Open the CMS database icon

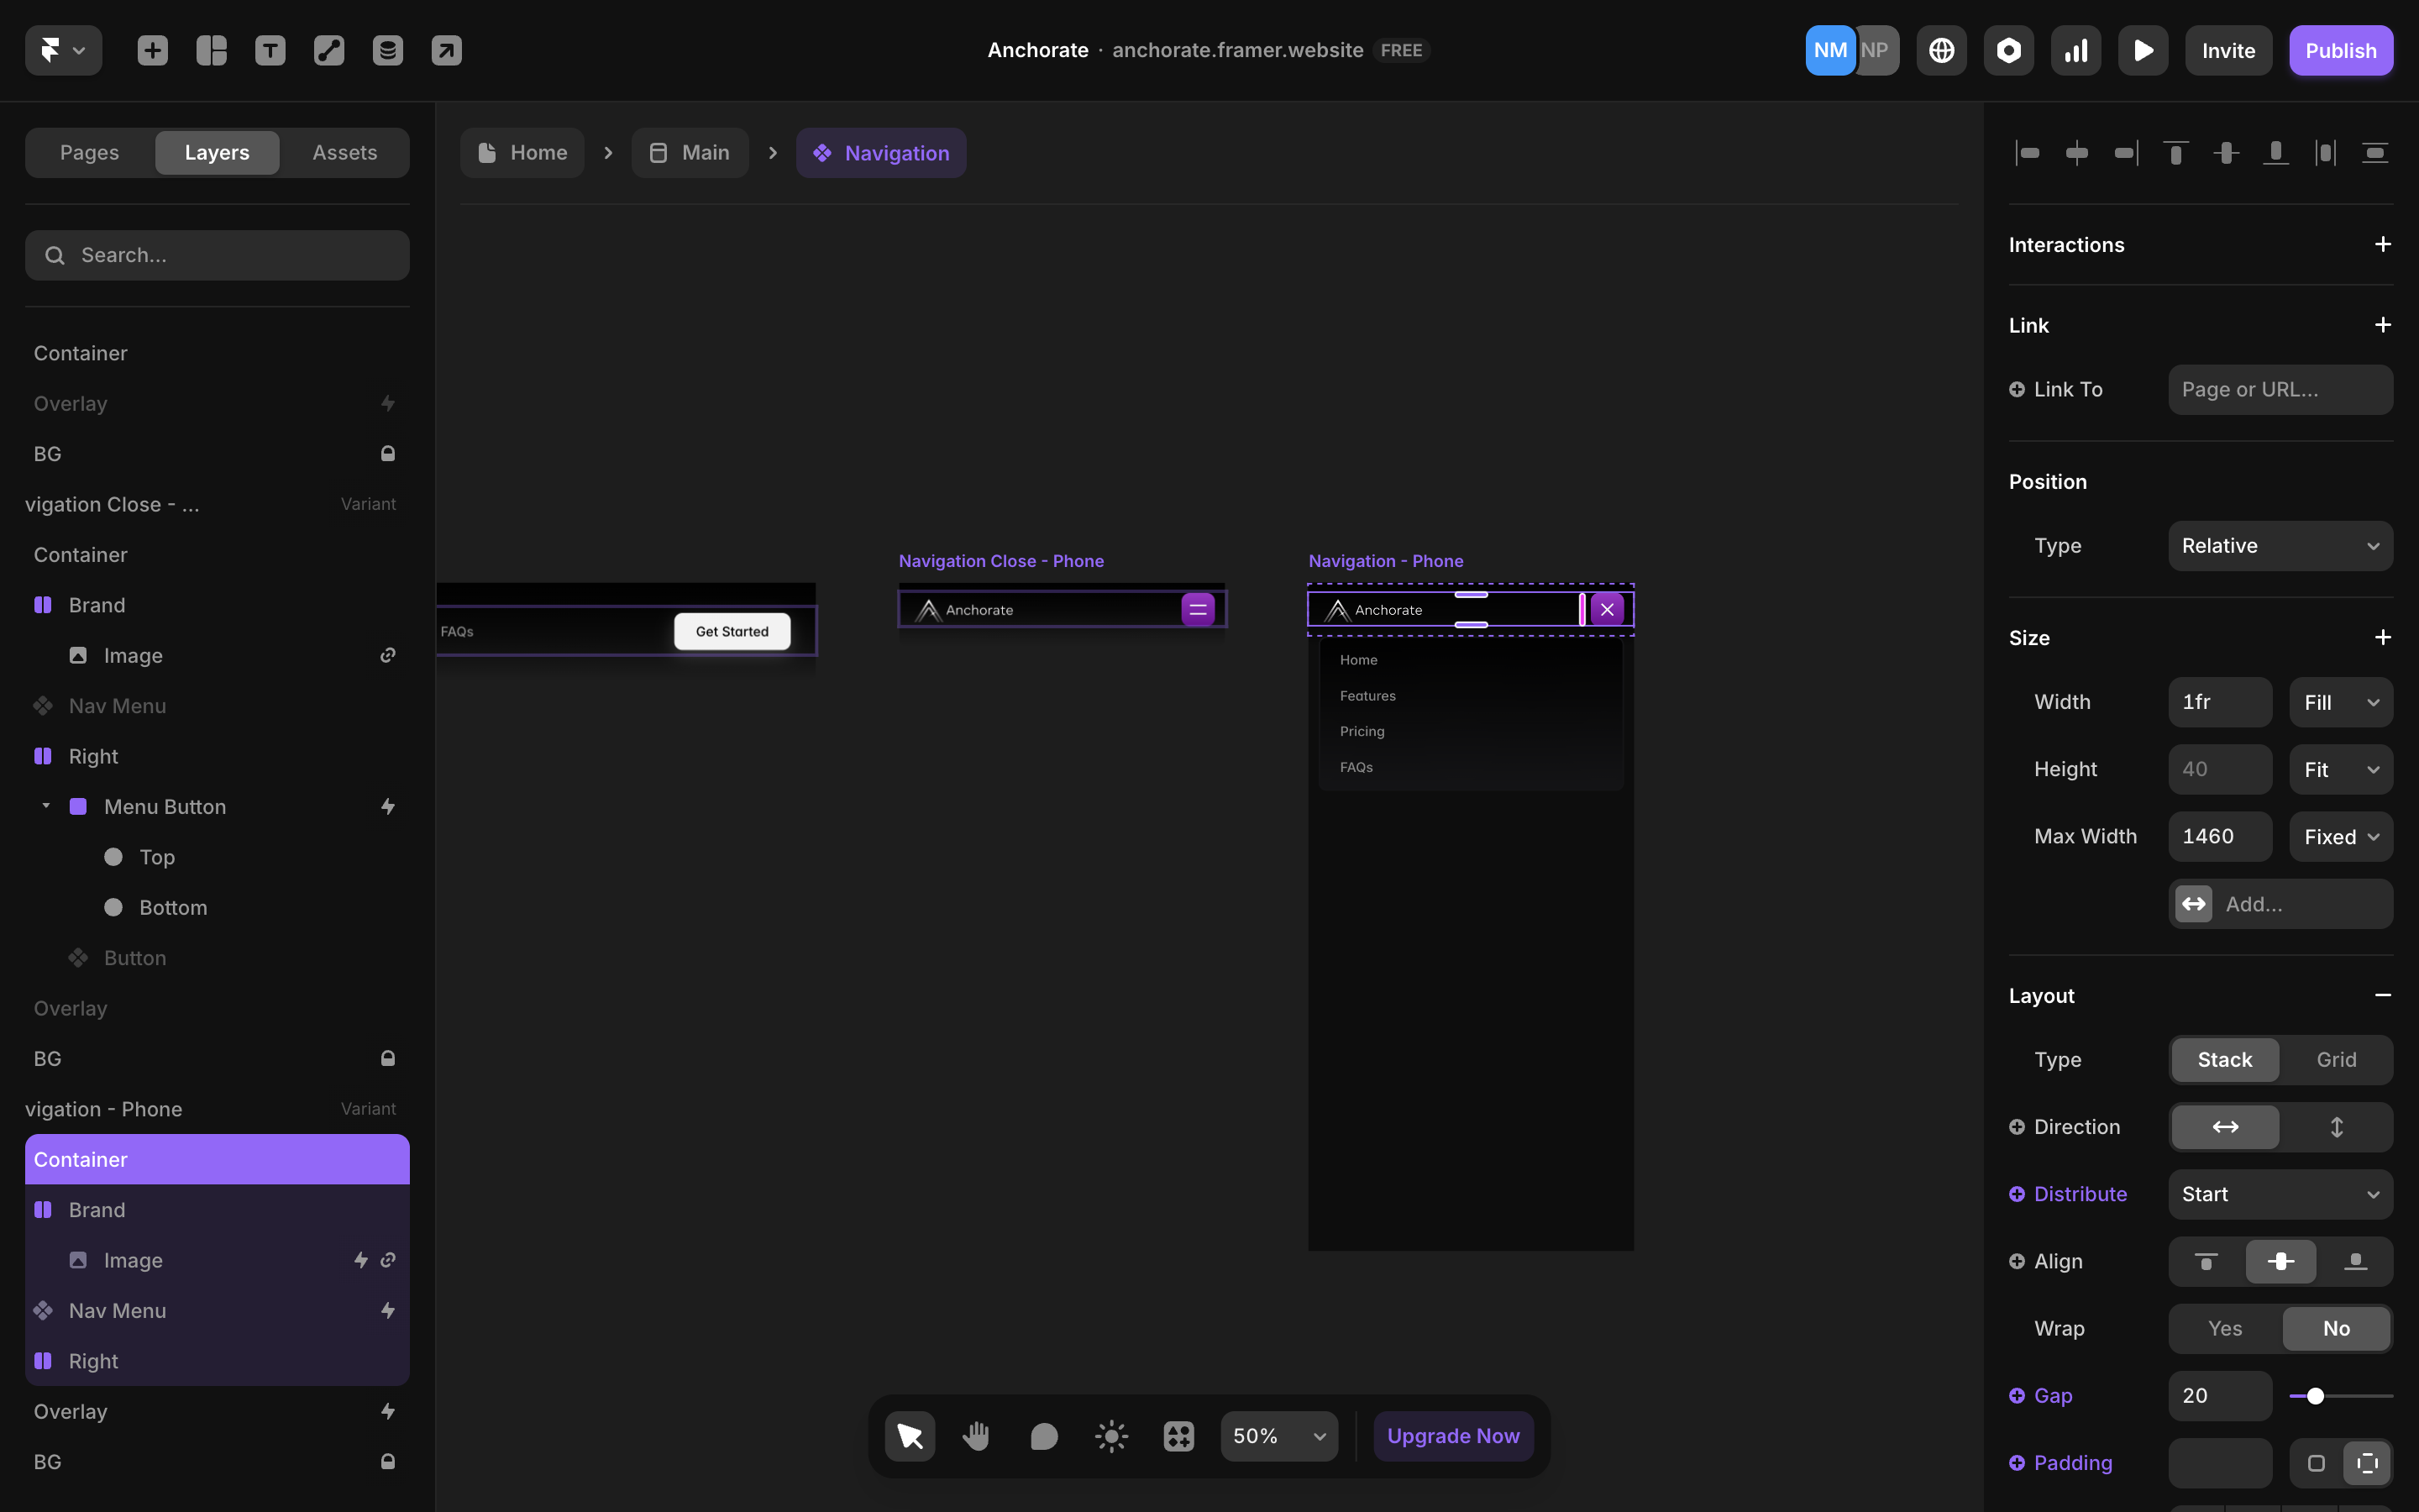click(x=388, y=50)
